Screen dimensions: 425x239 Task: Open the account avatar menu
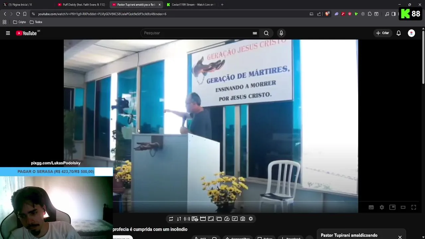[x=411, y=33]
